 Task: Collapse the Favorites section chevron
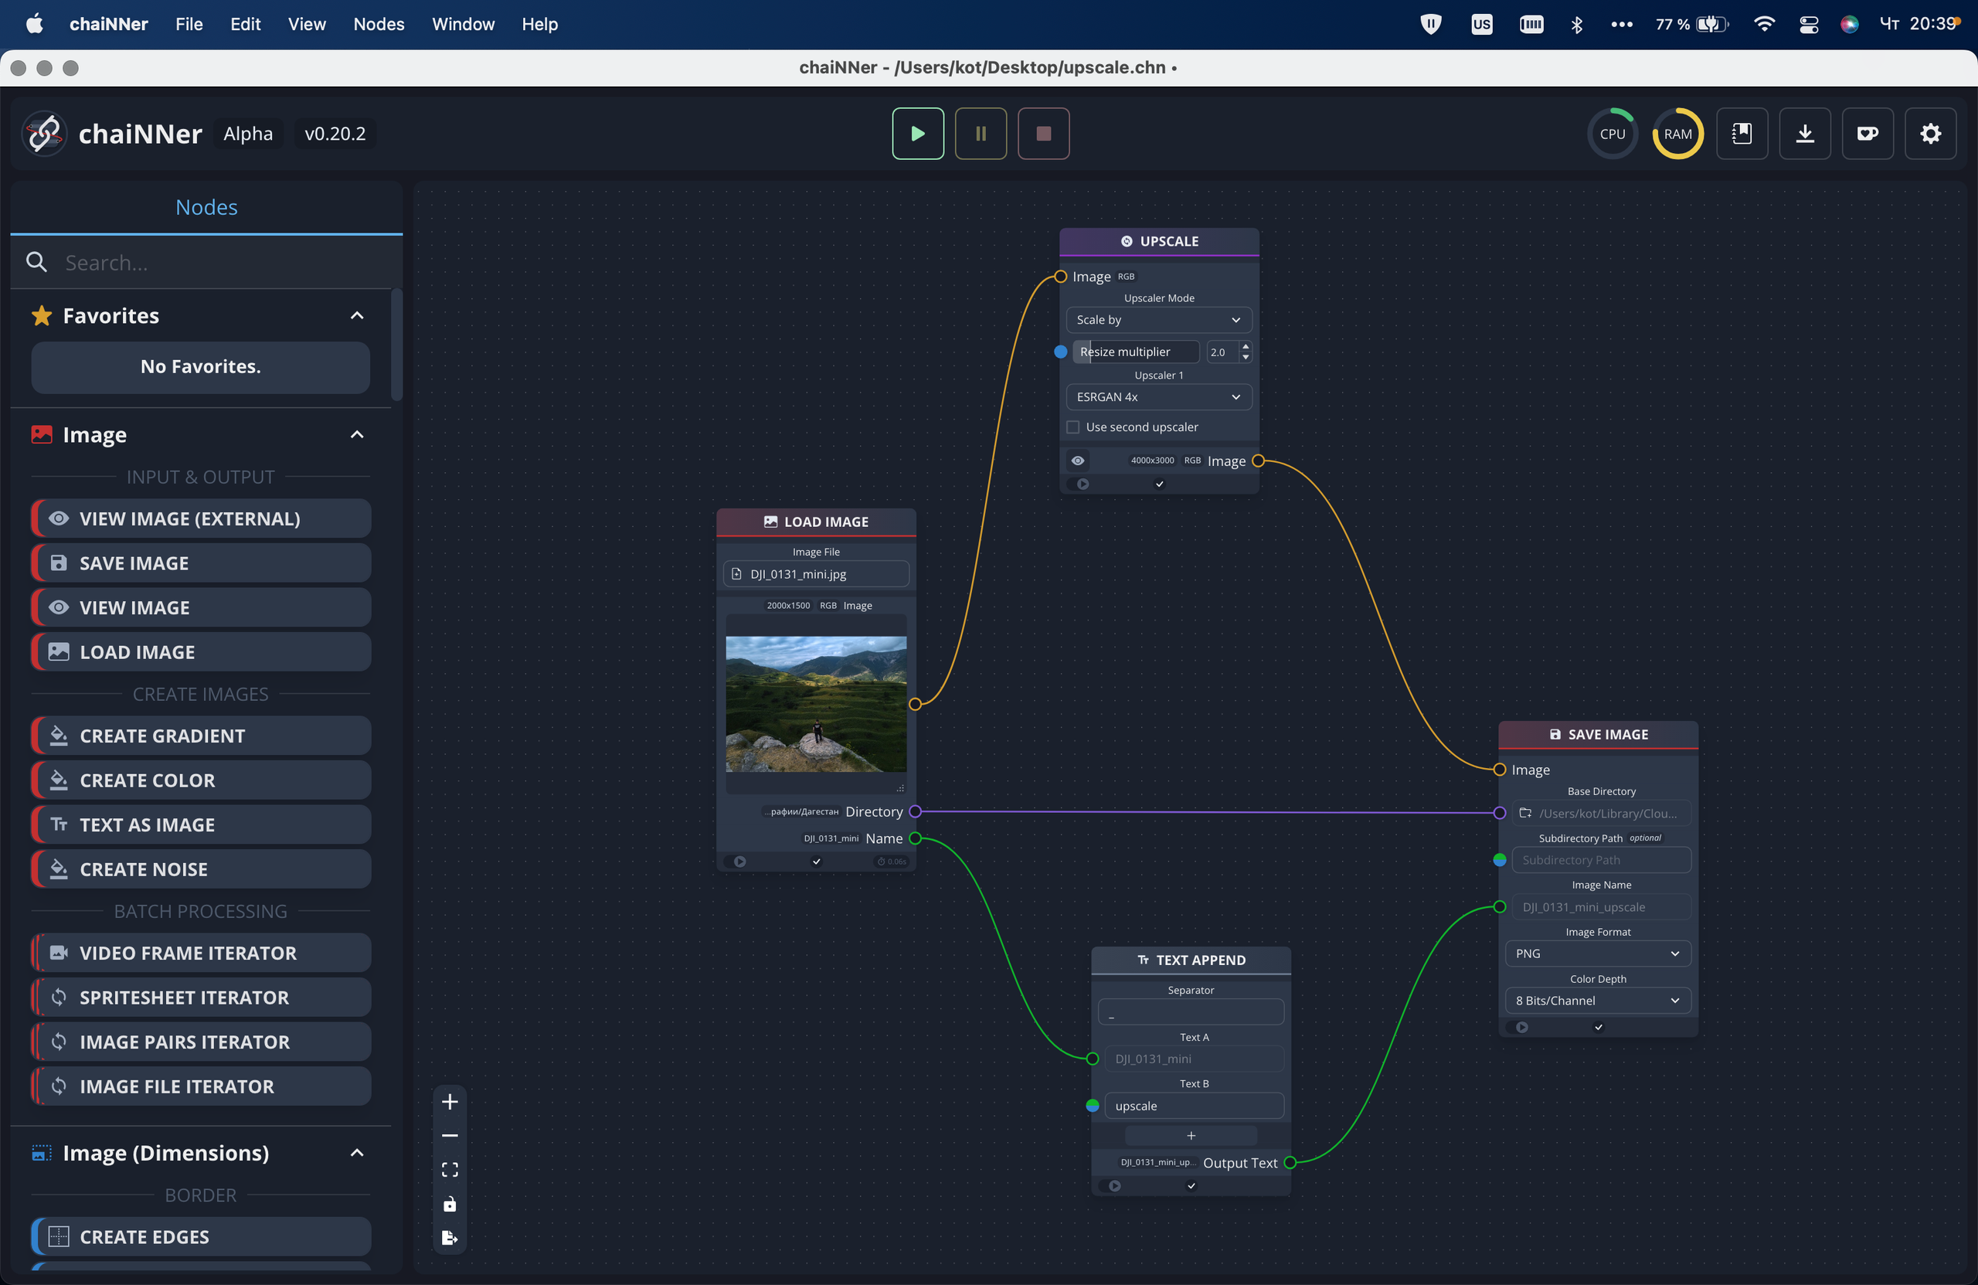pos(358,316)
